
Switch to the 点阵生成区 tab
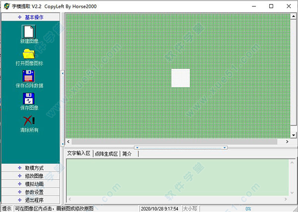click(106, 154)
